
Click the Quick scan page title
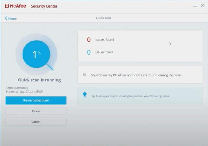[104, 18]
